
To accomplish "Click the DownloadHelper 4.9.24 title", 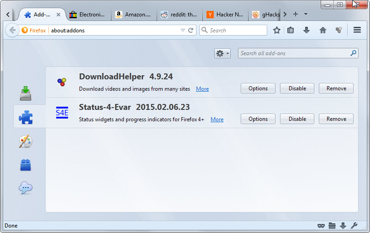I will [126, 77].
